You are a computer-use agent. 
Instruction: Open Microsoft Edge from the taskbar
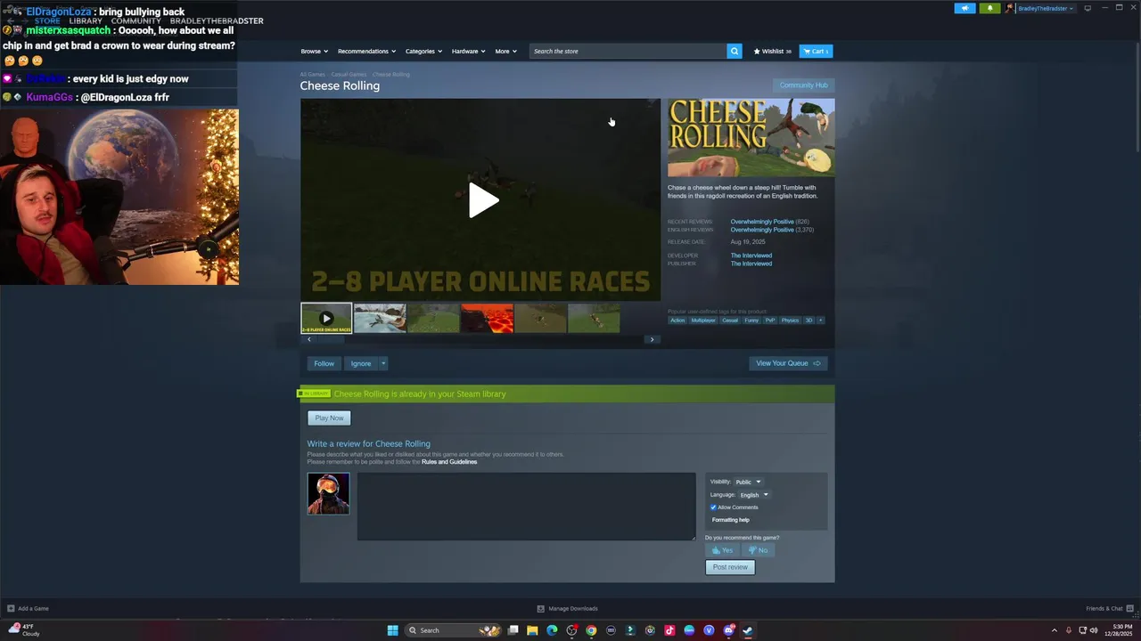(x=552, y=630)
